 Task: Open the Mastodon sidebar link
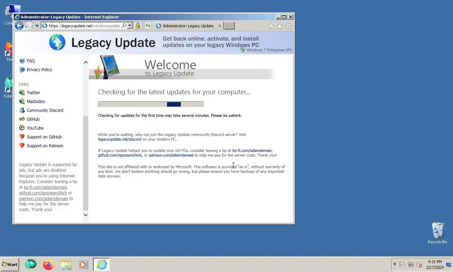(36, 102)
